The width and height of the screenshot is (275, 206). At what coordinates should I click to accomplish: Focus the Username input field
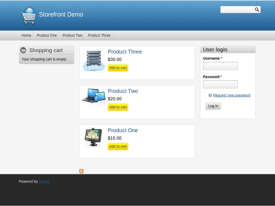220,66
